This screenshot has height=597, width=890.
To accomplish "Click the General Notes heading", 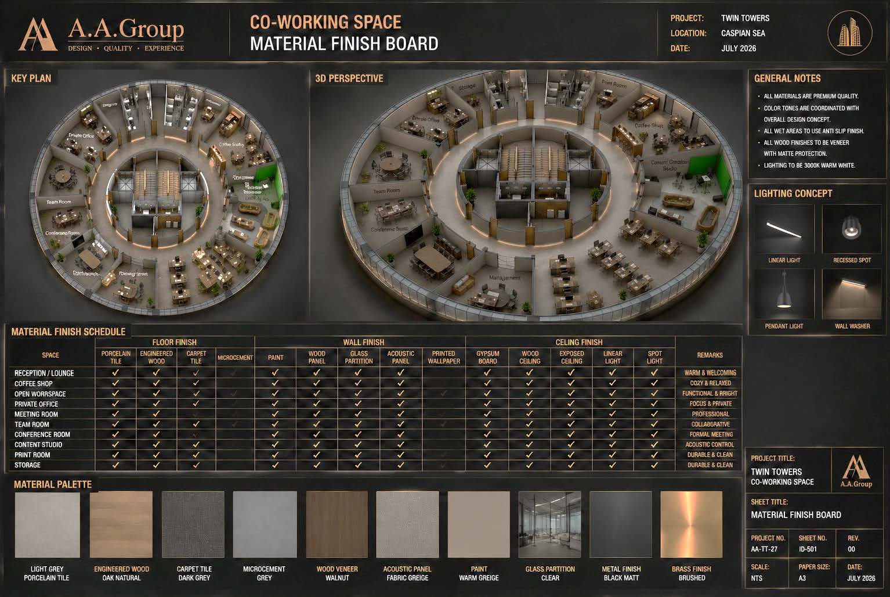I will click(x=787, y=78).
